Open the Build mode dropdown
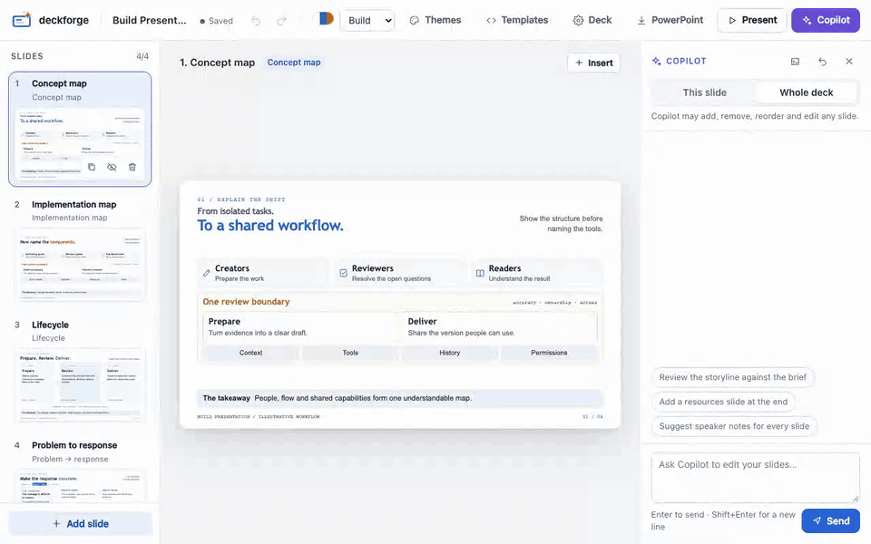Viewport: 871px width, 544px height. (367, 21)
